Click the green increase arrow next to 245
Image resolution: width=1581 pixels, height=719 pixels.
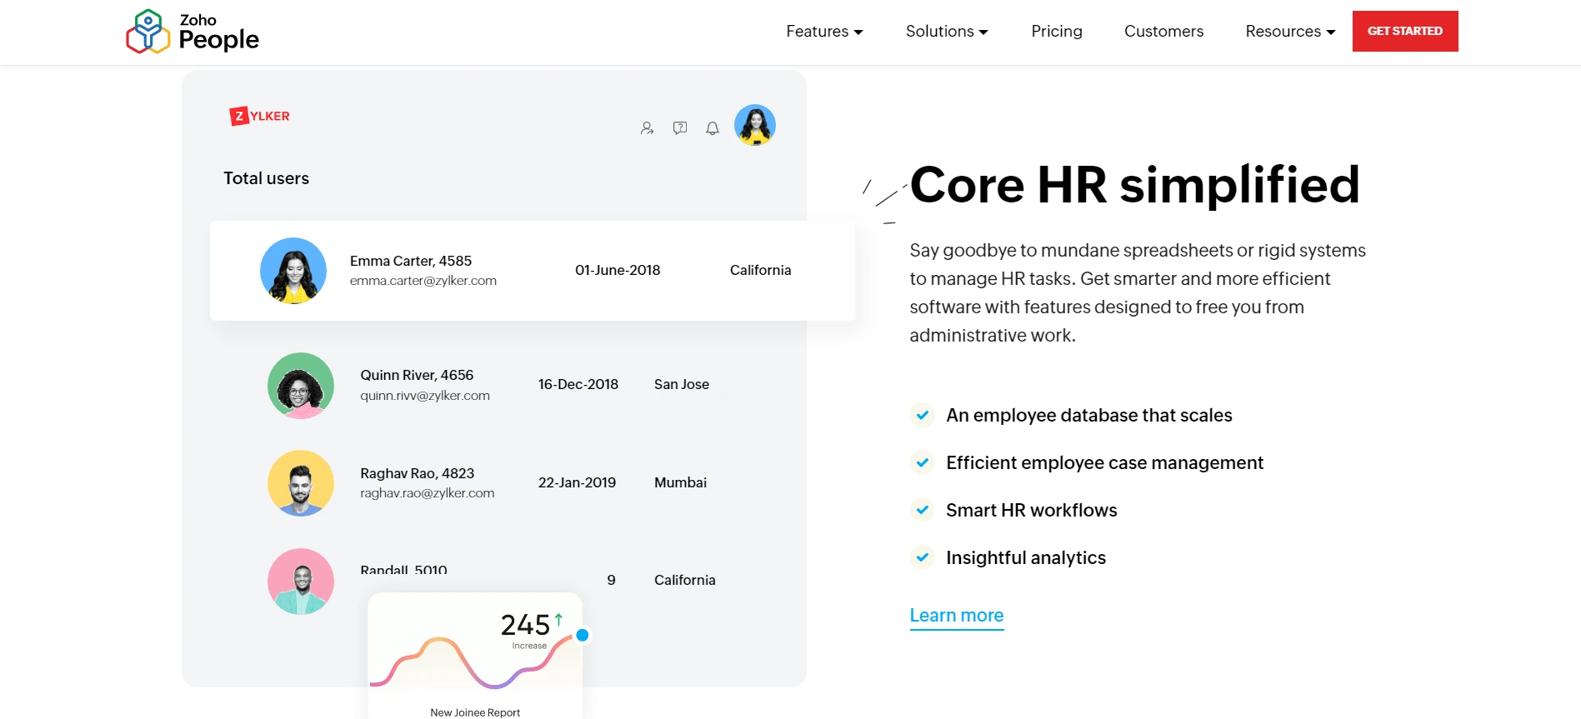[558, 619]
